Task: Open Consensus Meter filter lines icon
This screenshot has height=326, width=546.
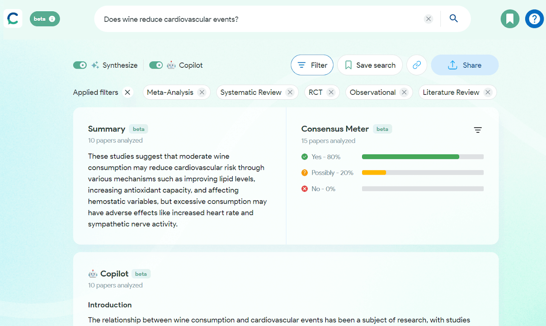Action: [478, 130]
